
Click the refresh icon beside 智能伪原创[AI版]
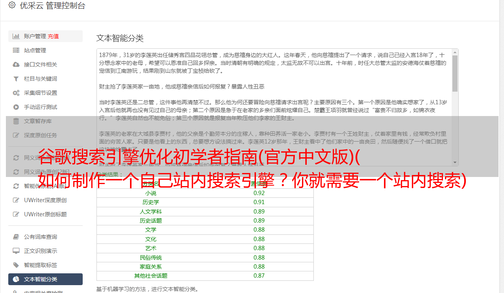[x=16, y=186]
